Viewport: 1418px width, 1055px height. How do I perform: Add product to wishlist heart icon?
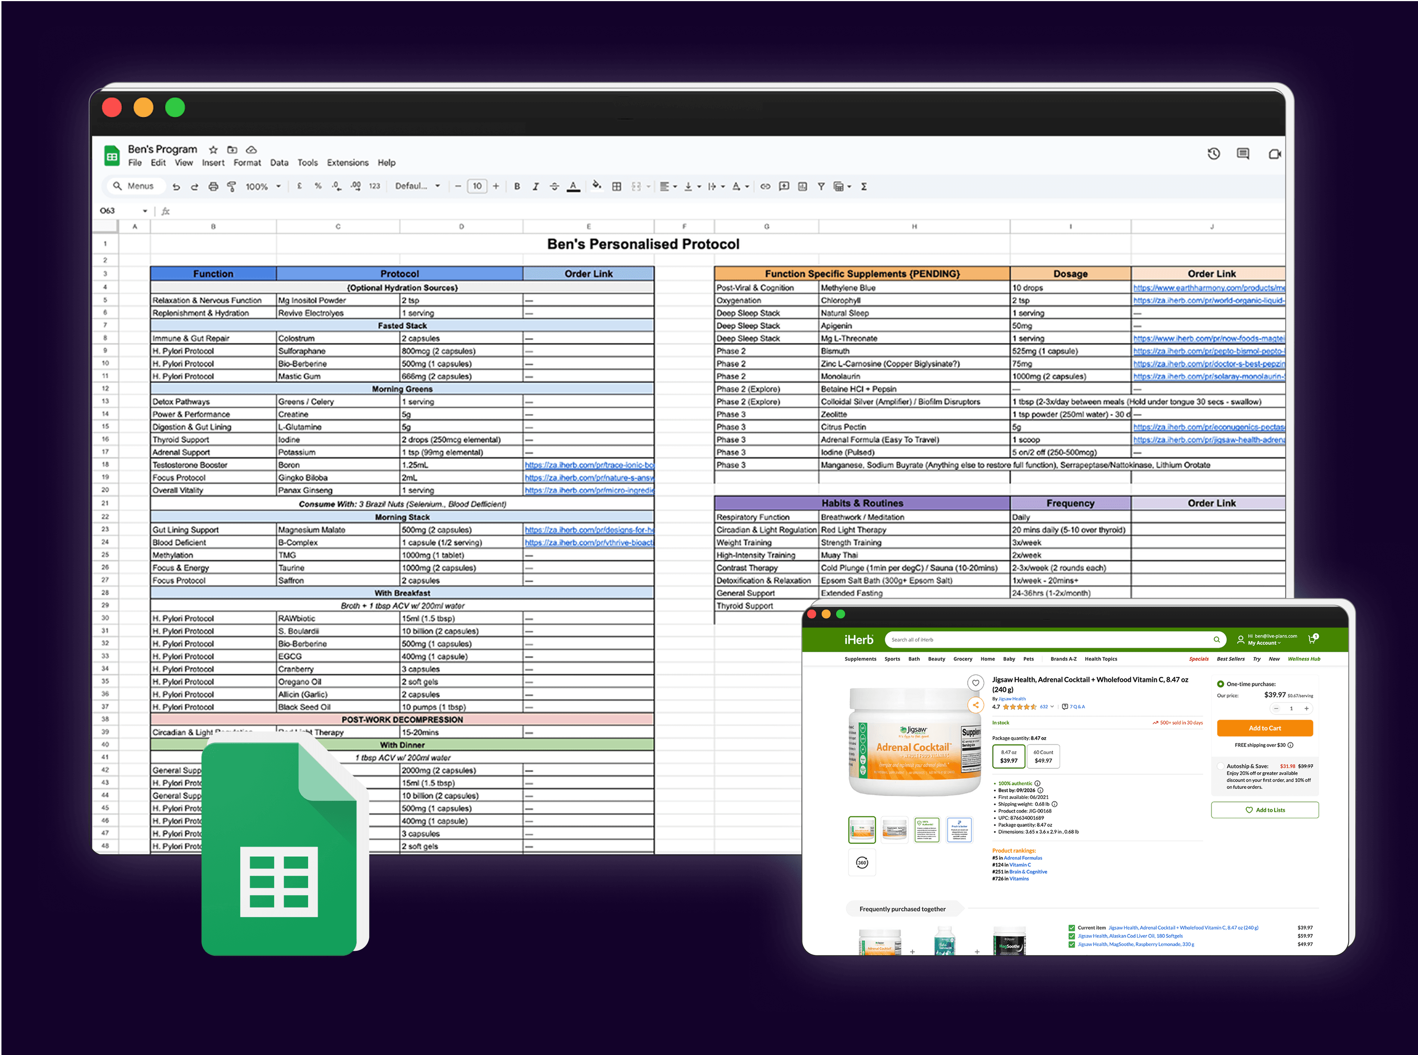[975, 683]
